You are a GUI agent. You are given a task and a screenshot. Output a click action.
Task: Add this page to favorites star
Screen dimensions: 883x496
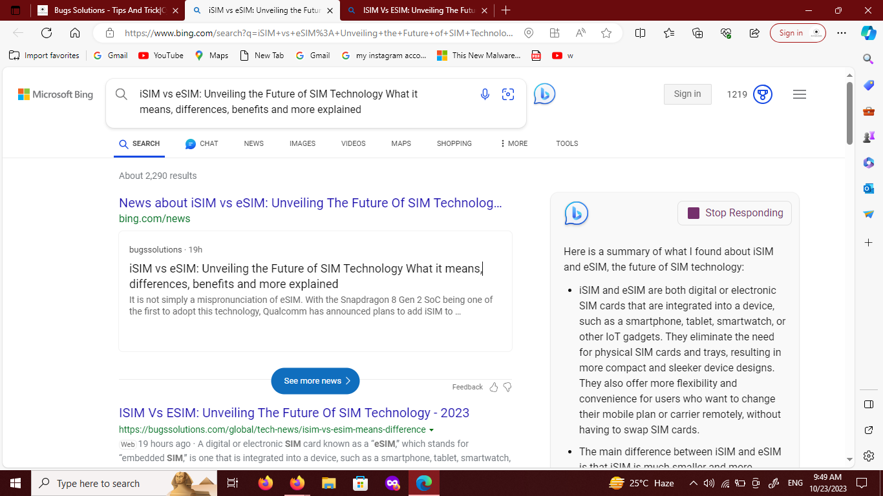(606, 33)
